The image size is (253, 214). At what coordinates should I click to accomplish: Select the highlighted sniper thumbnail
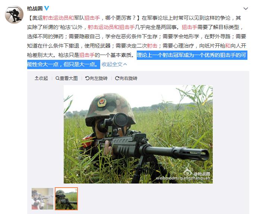66,199
